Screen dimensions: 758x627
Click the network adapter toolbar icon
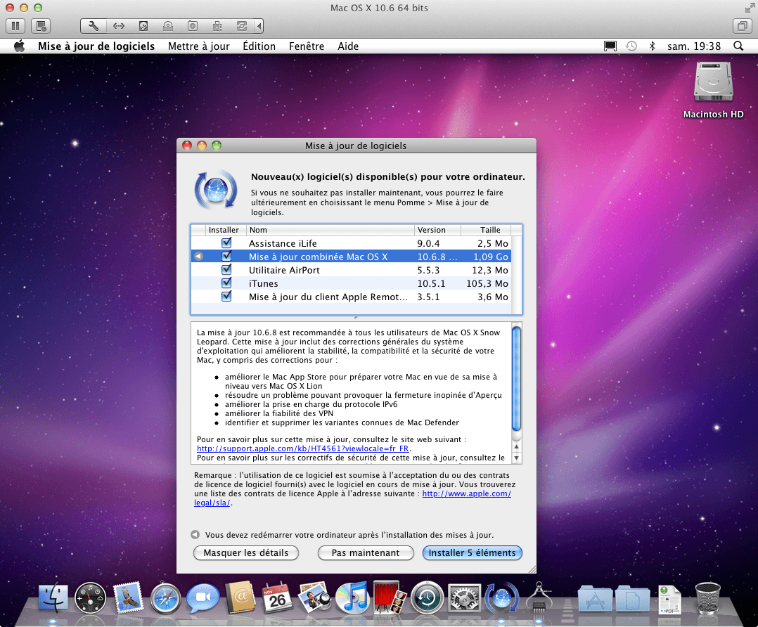(118, 26)
